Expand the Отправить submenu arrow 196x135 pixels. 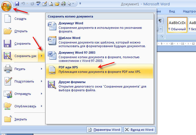click(42, 94)
